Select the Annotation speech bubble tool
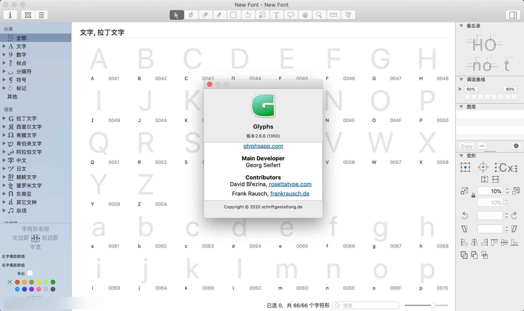 291,15
